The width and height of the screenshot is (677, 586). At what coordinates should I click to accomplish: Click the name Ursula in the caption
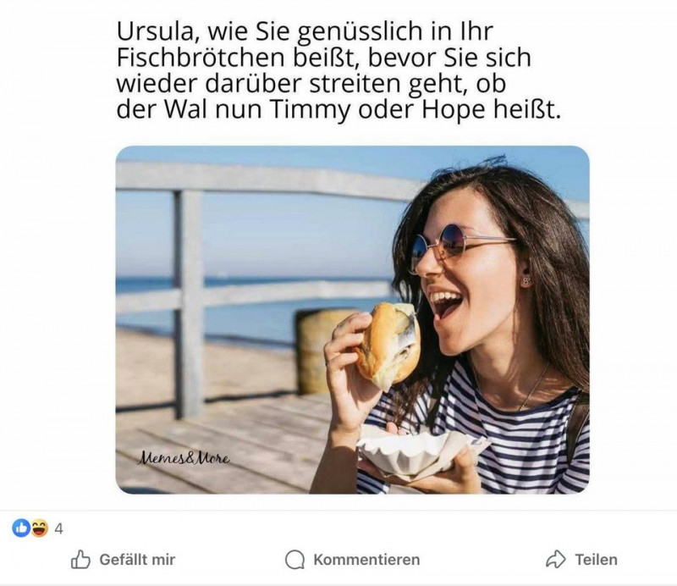pos(157,32)
